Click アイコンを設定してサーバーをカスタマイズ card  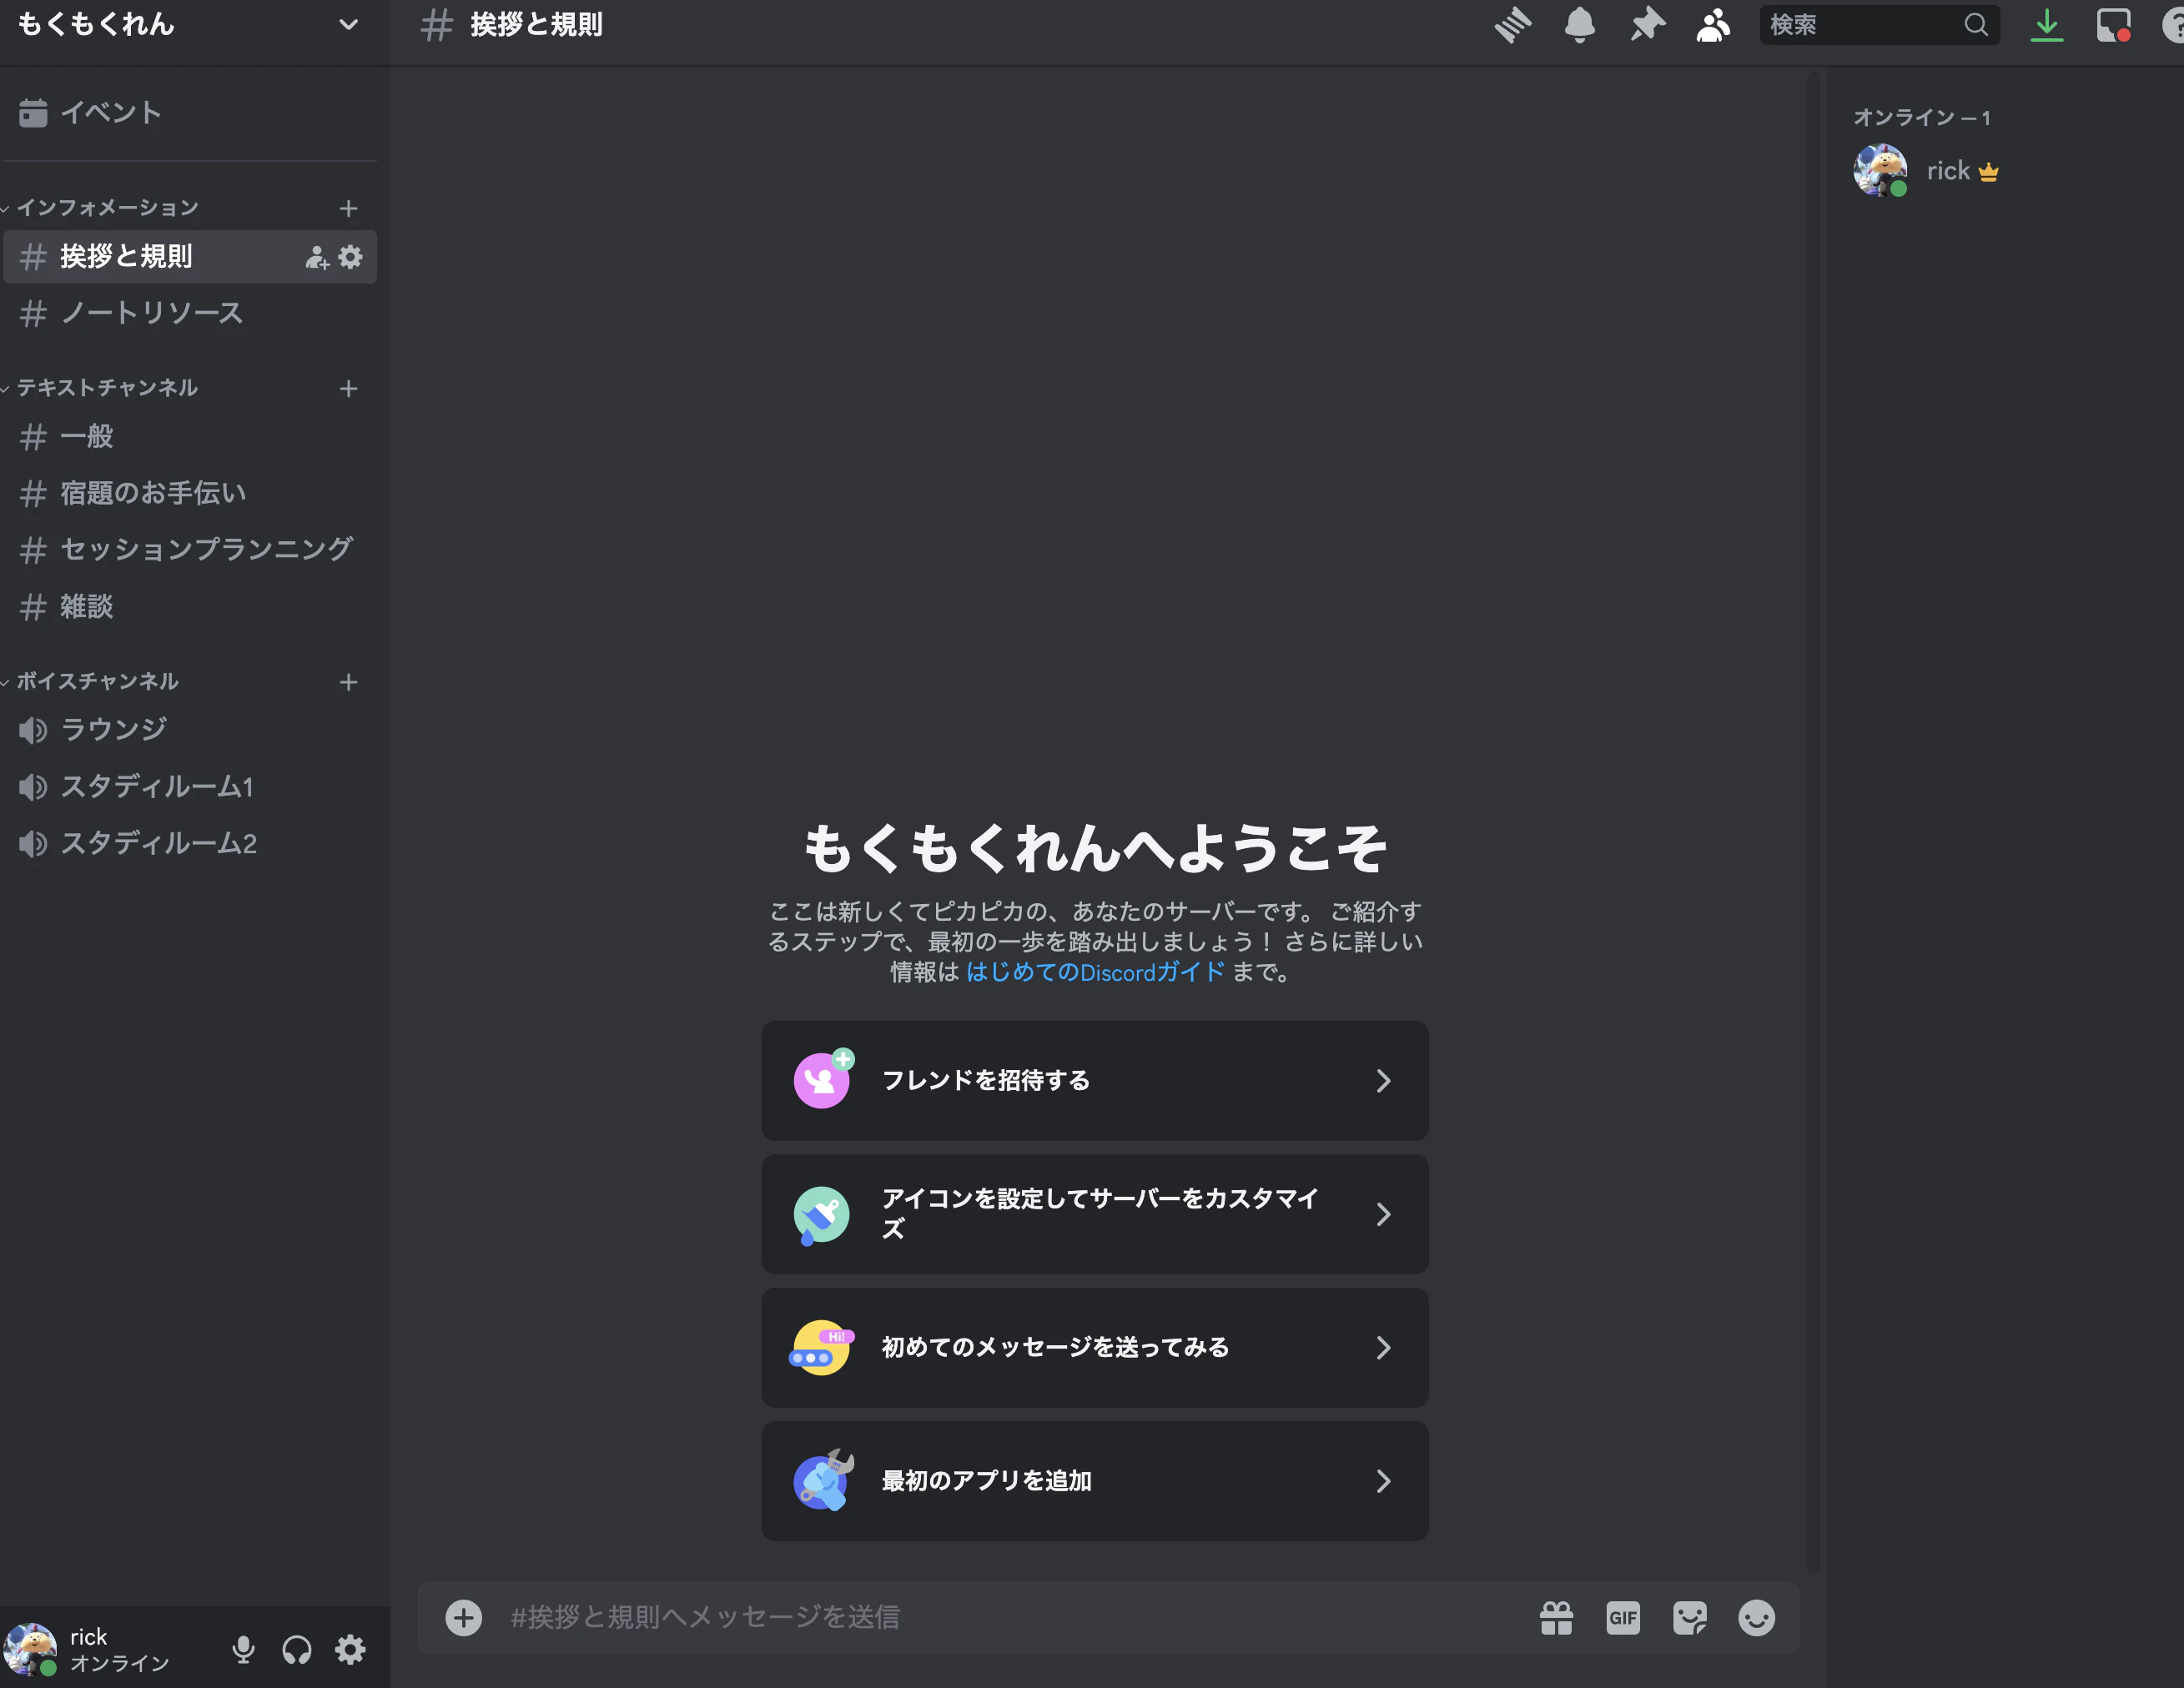click(x=1094, y=1214)
